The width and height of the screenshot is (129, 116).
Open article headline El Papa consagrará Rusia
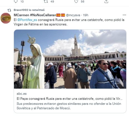coord(70,99)
